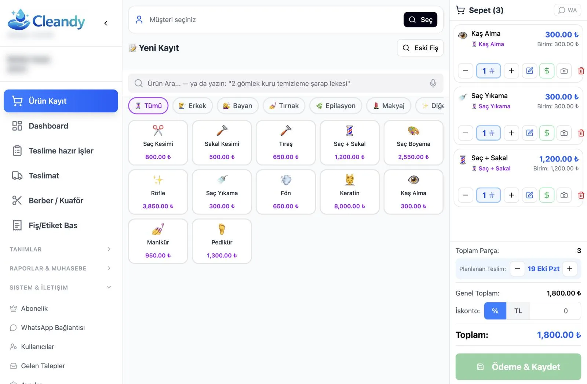Move the planned delivery date back
The image size is (587, 384).
pos(517,269)
